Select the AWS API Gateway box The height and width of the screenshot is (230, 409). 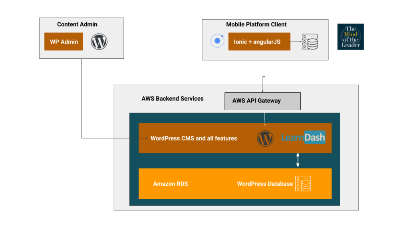(x=262, y=101)
